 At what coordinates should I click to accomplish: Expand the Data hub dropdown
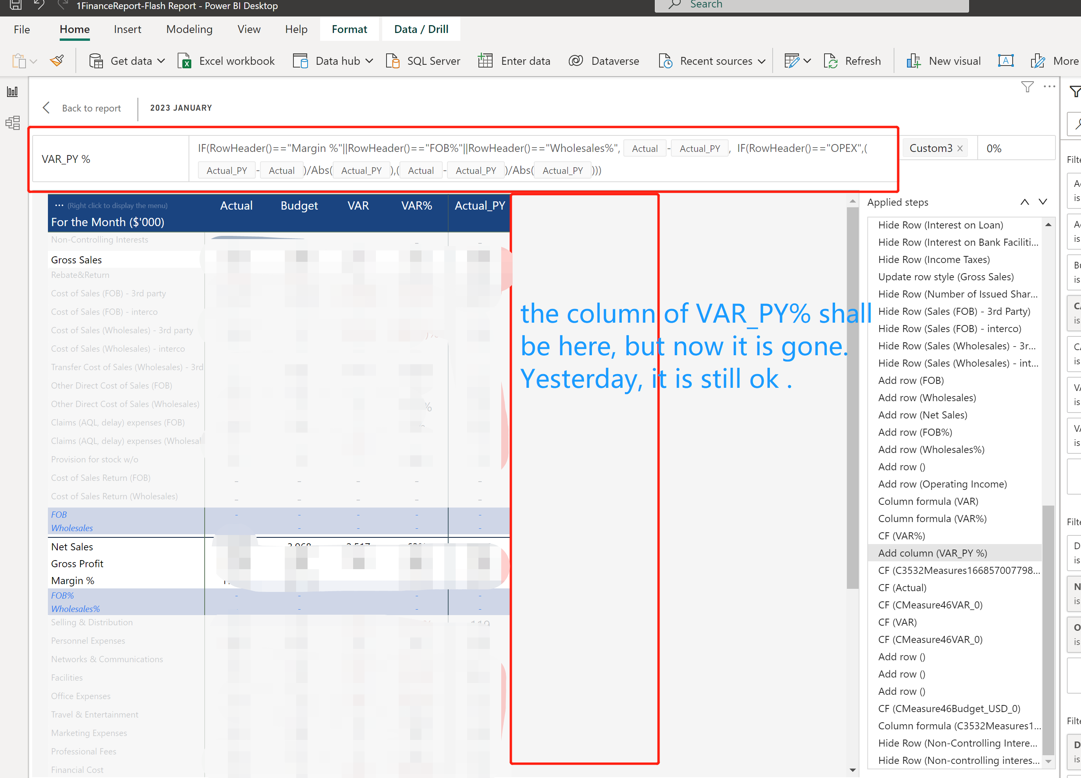point(370,60)
